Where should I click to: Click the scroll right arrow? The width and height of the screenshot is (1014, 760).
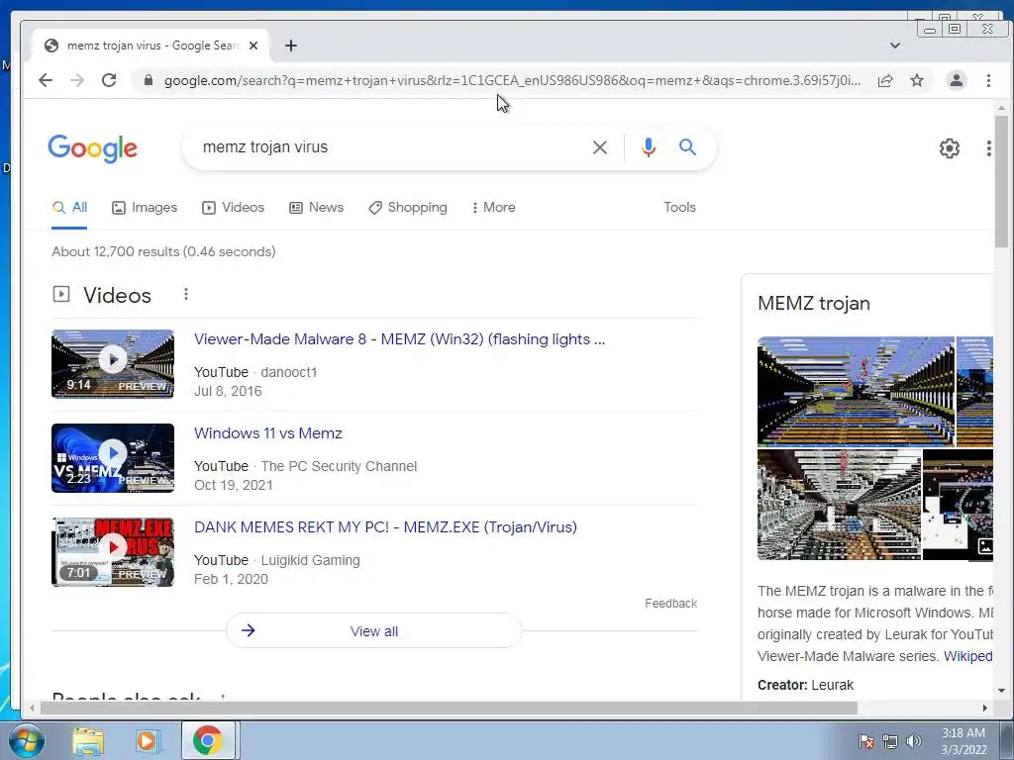pos(985,709)
